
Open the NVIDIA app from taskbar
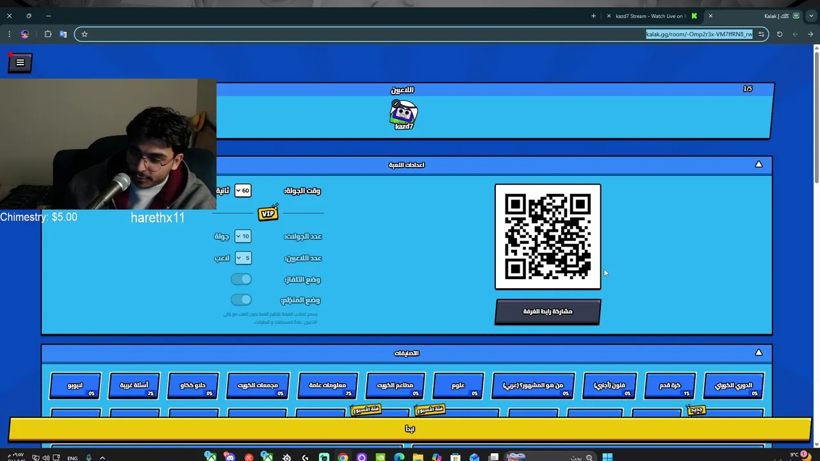click(381, 457)
